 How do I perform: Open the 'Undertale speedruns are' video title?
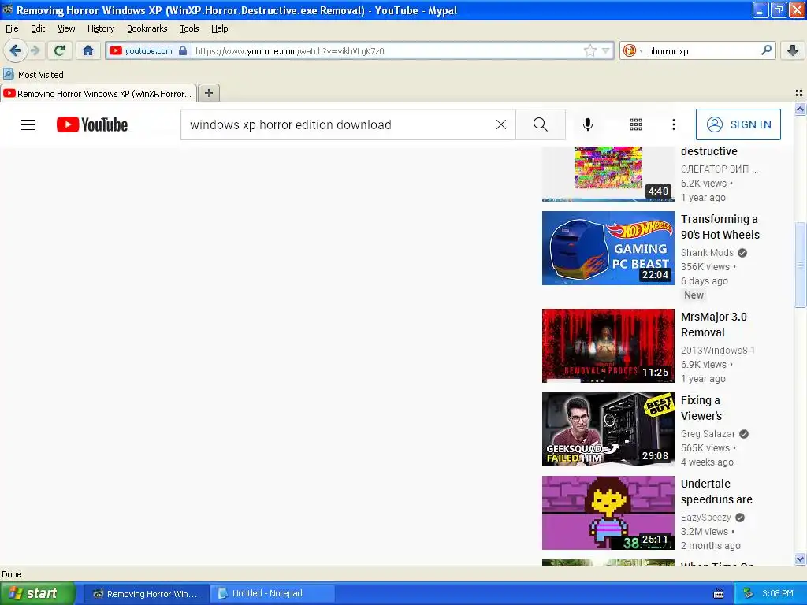tap(716, 492)
